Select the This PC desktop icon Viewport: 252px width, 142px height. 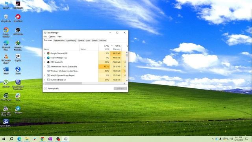coord(6,5)
